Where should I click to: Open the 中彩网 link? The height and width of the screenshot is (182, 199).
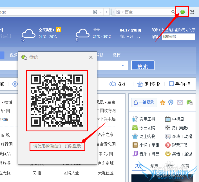pos(106,154)
